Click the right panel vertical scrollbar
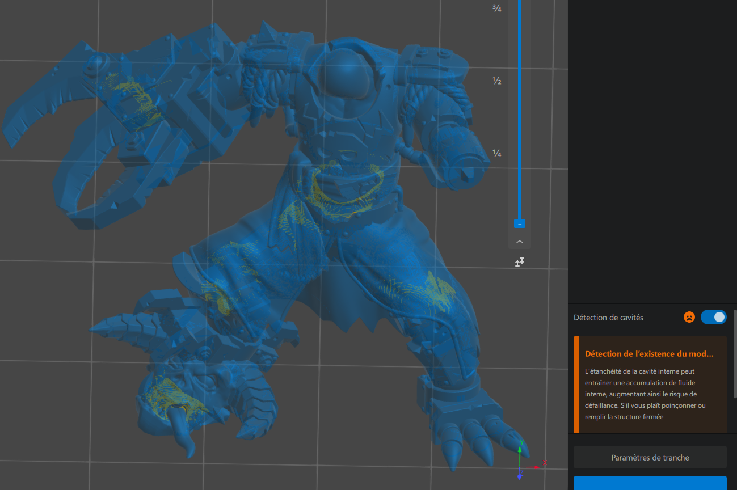This screenshot has height=490, width=737. pos(735,354)
